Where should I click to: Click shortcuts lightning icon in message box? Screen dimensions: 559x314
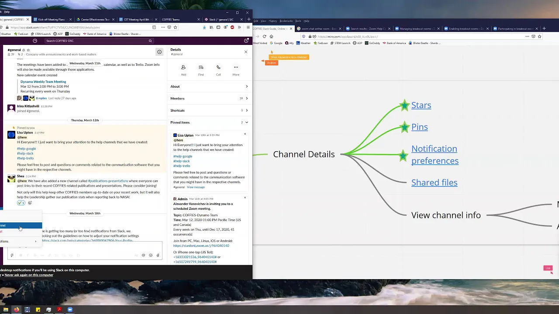12,255
